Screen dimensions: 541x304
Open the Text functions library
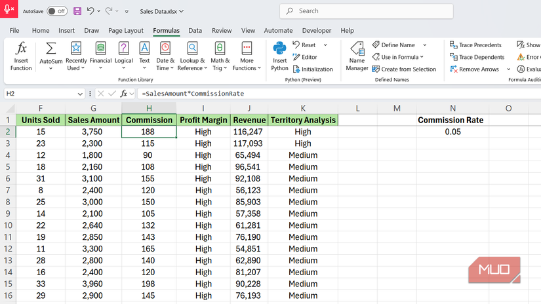point(144,56)
